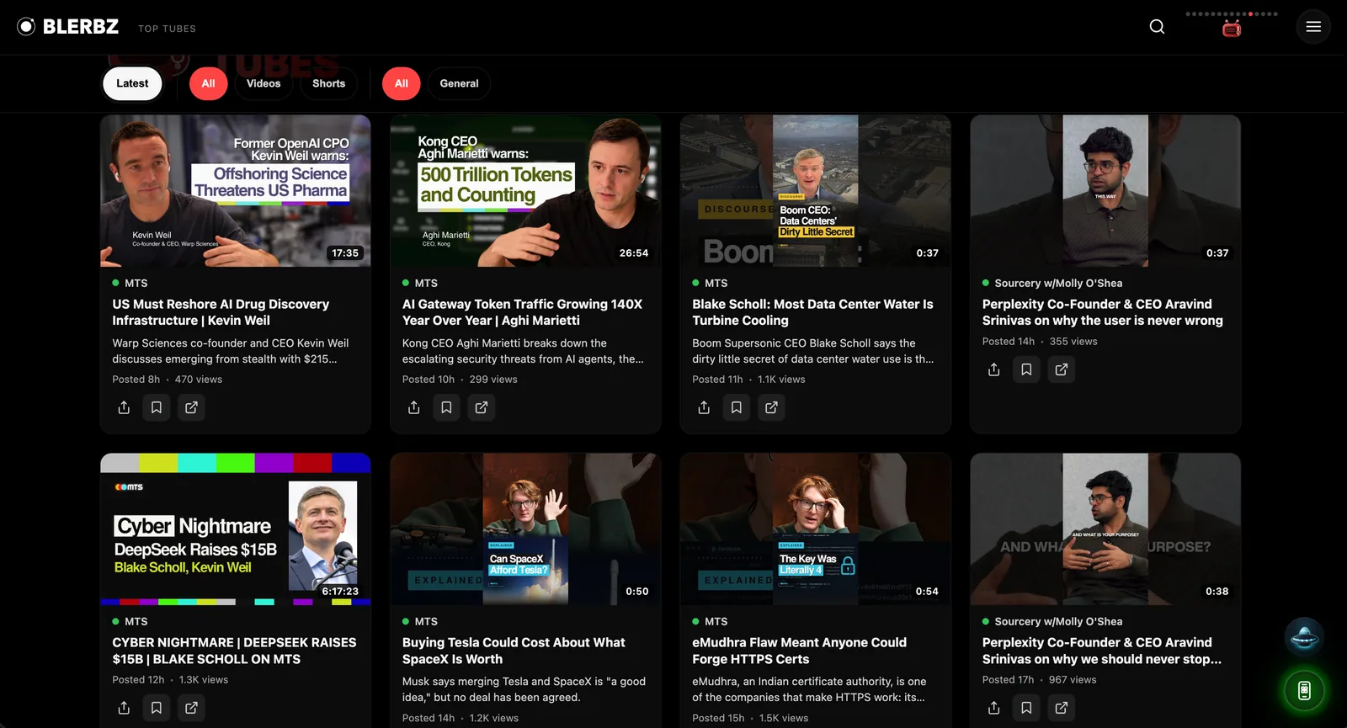Screen dimensions: 1347x728
Task: Select the Latest sort pill
Action: pyautogui.click(x=132, y=83)
